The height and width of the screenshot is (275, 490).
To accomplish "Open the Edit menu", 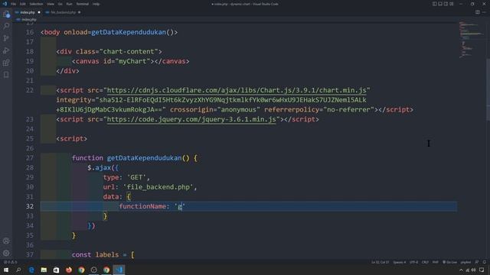I will (x=23, y=4).
